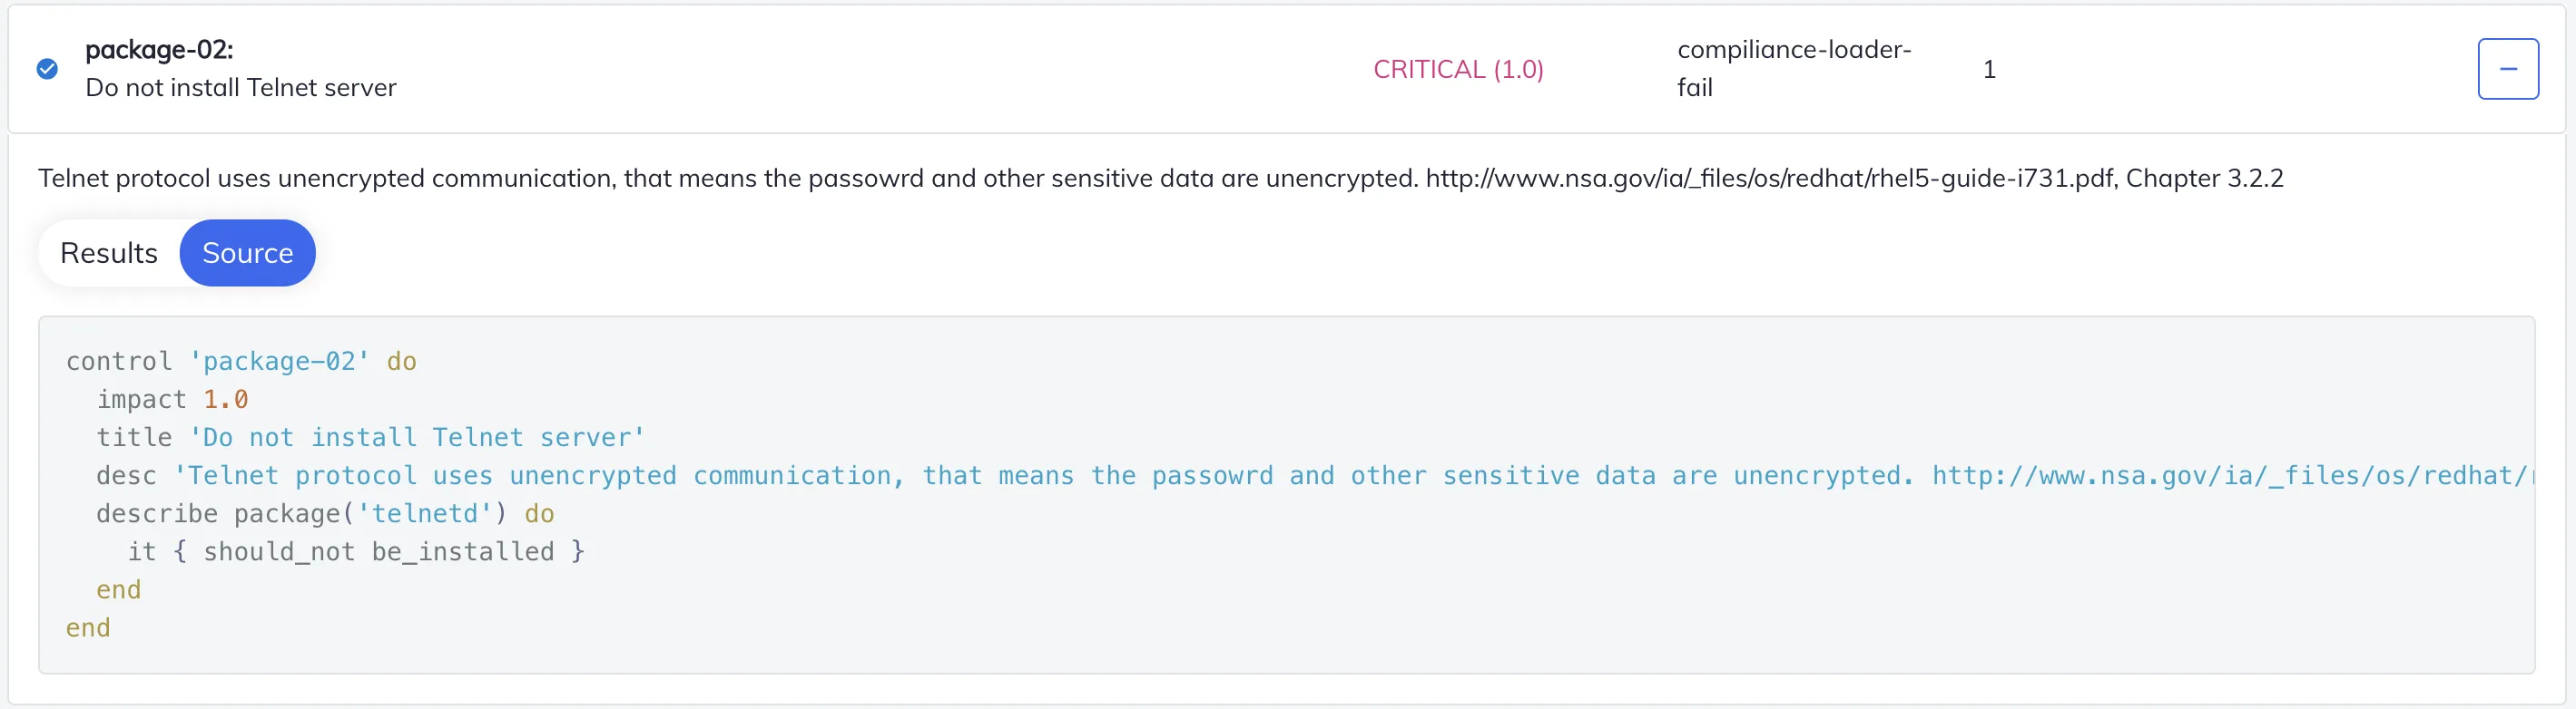
Task: Click the impact 1.0 code line
Action: [172, 400]
